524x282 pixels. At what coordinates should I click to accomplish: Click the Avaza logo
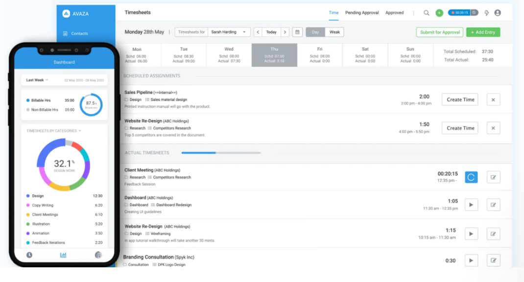coord(75,14)
